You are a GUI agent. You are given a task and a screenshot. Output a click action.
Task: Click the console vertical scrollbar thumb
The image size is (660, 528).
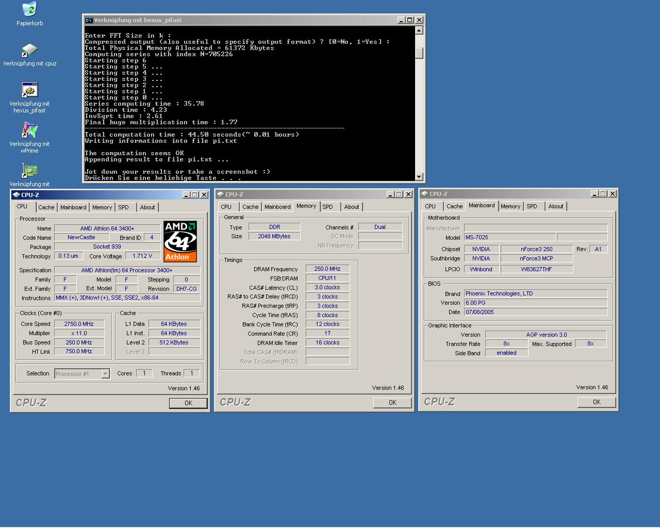click(419, 53)
